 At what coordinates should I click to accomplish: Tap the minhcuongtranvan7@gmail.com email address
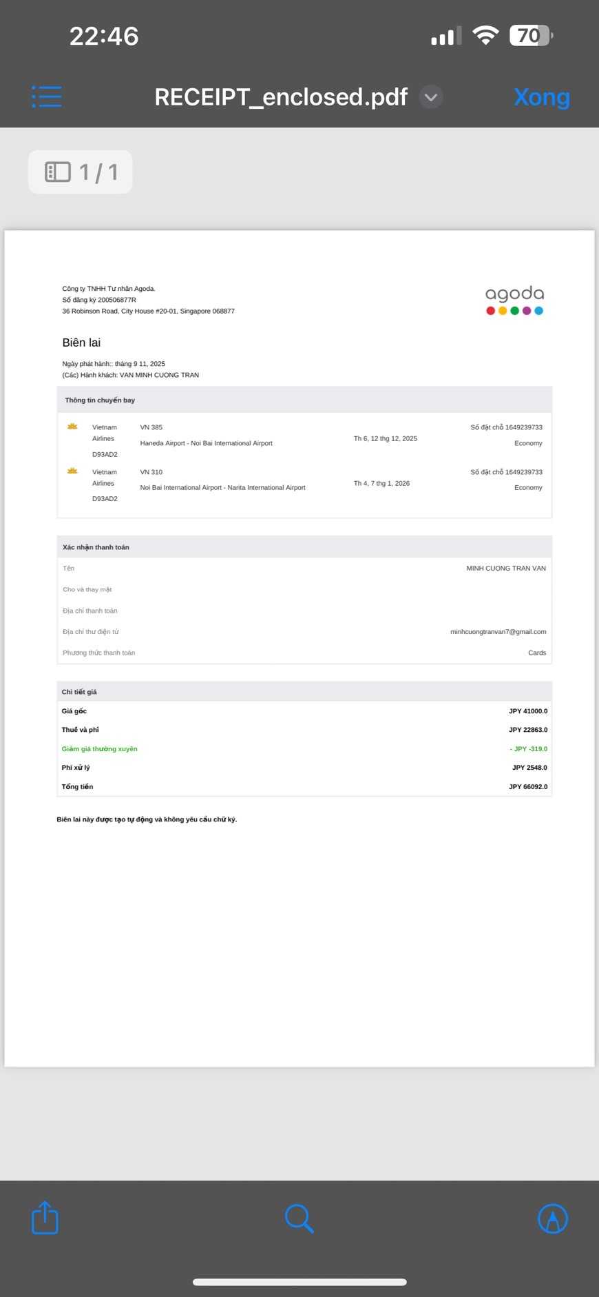(x=498, y=631)
